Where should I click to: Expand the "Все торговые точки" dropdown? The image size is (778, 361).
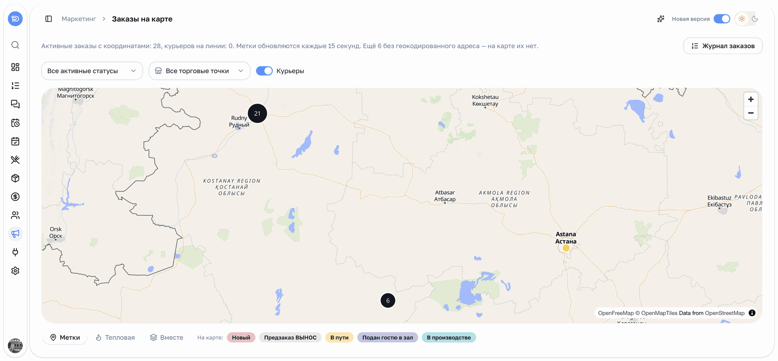pyautogui.click(x=199, y=71)
